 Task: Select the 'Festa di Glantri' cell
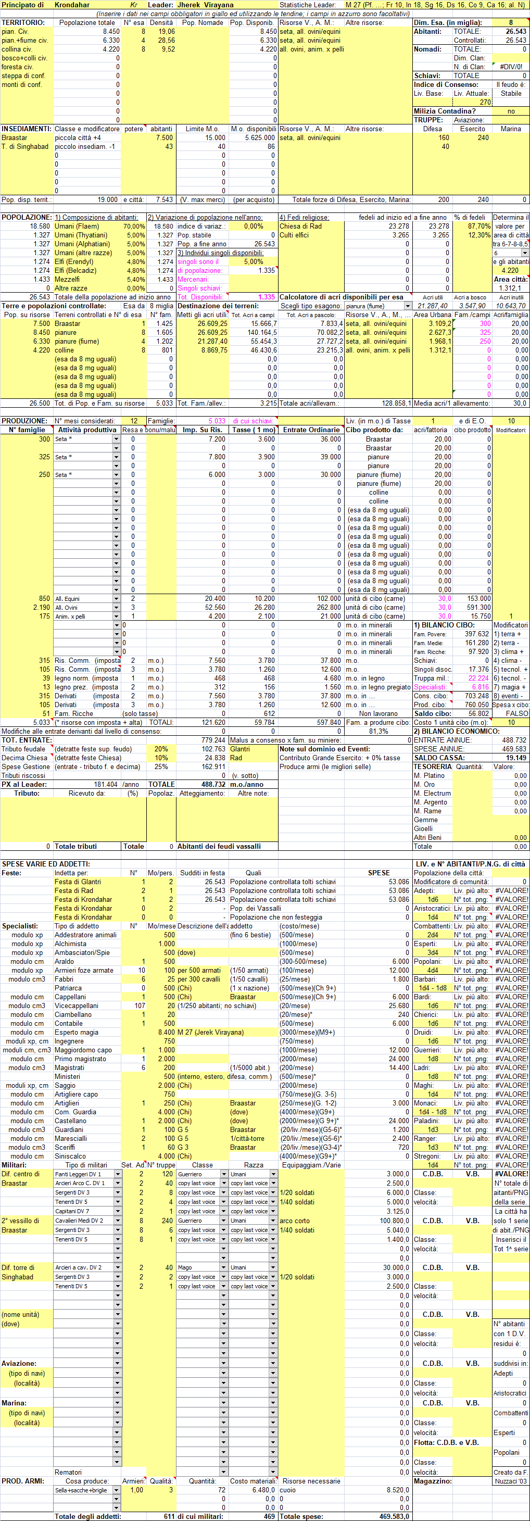tap(87, 882)
